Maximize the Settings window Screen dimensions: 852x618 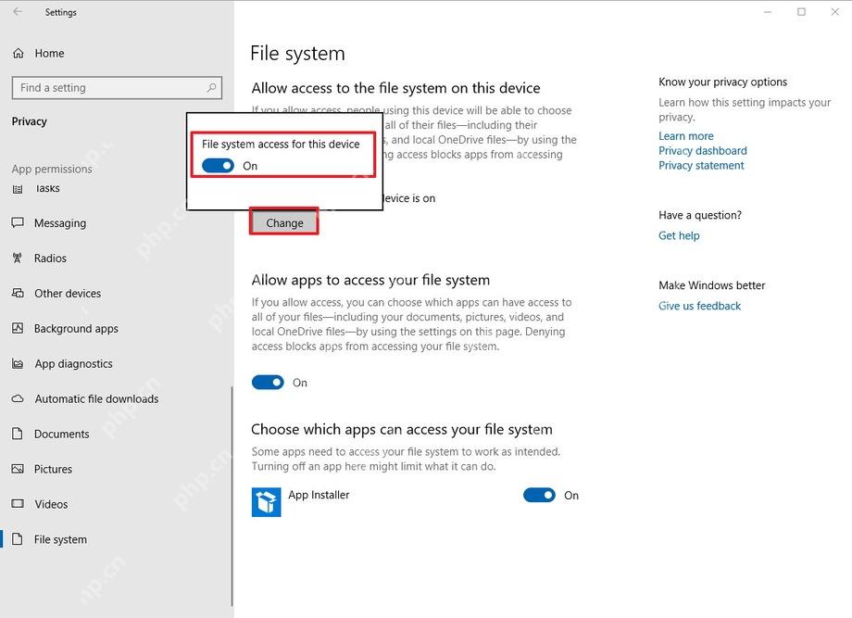pos(801,11)
